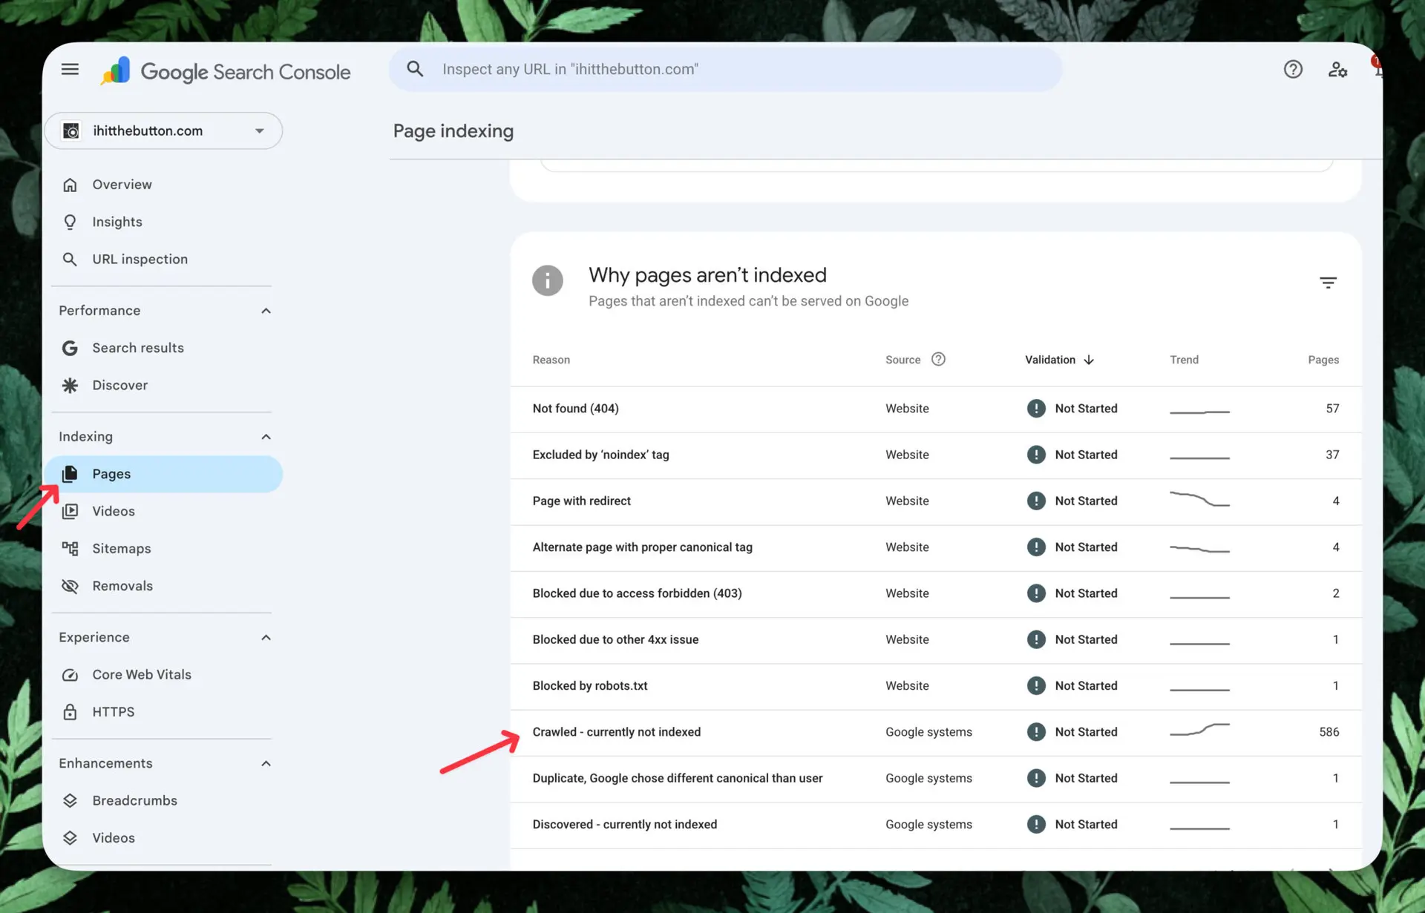This screenshot has width=1425, height=913.
Task: Click the Overview home icon
Action: (x=70, y=185)
